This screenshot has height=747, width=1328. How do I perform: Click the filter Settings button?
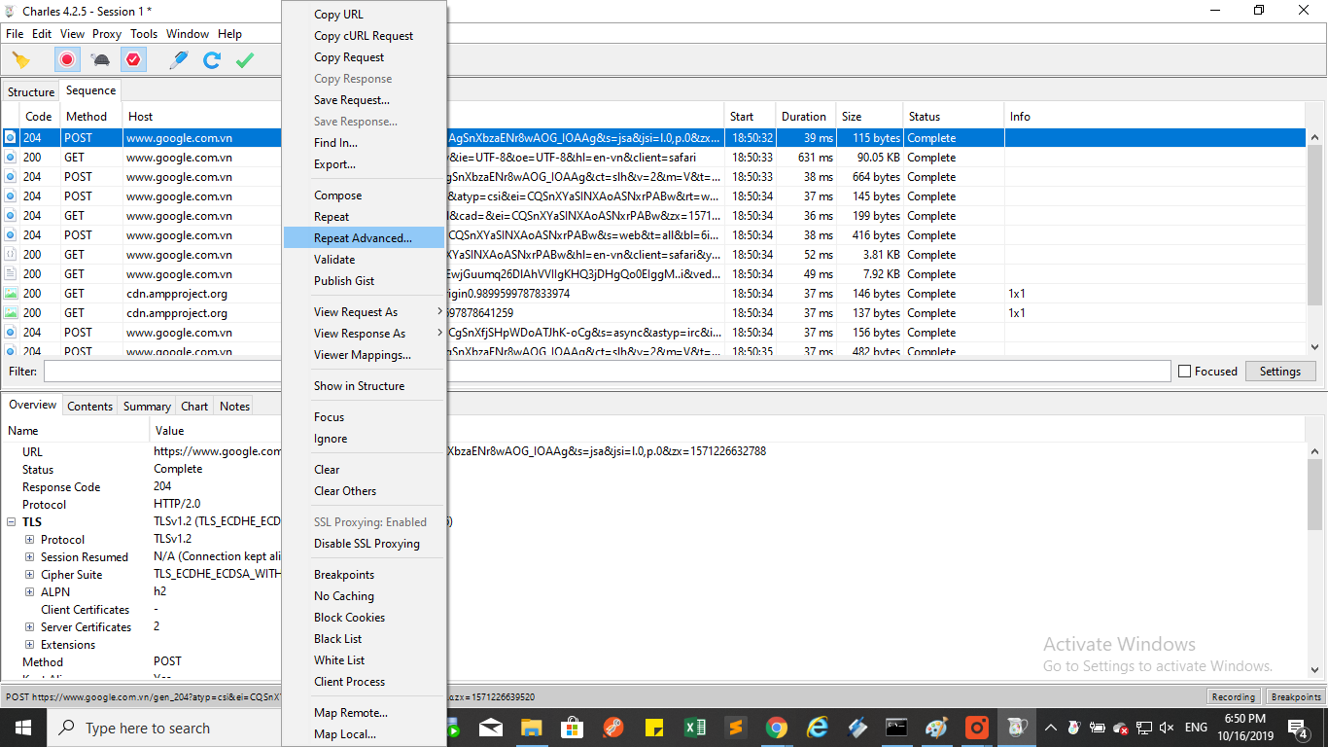(1280, 372)
